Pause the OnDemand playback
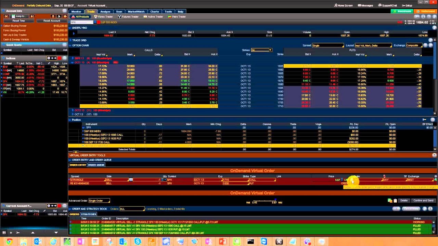438x246 pixels. (53, 16)
